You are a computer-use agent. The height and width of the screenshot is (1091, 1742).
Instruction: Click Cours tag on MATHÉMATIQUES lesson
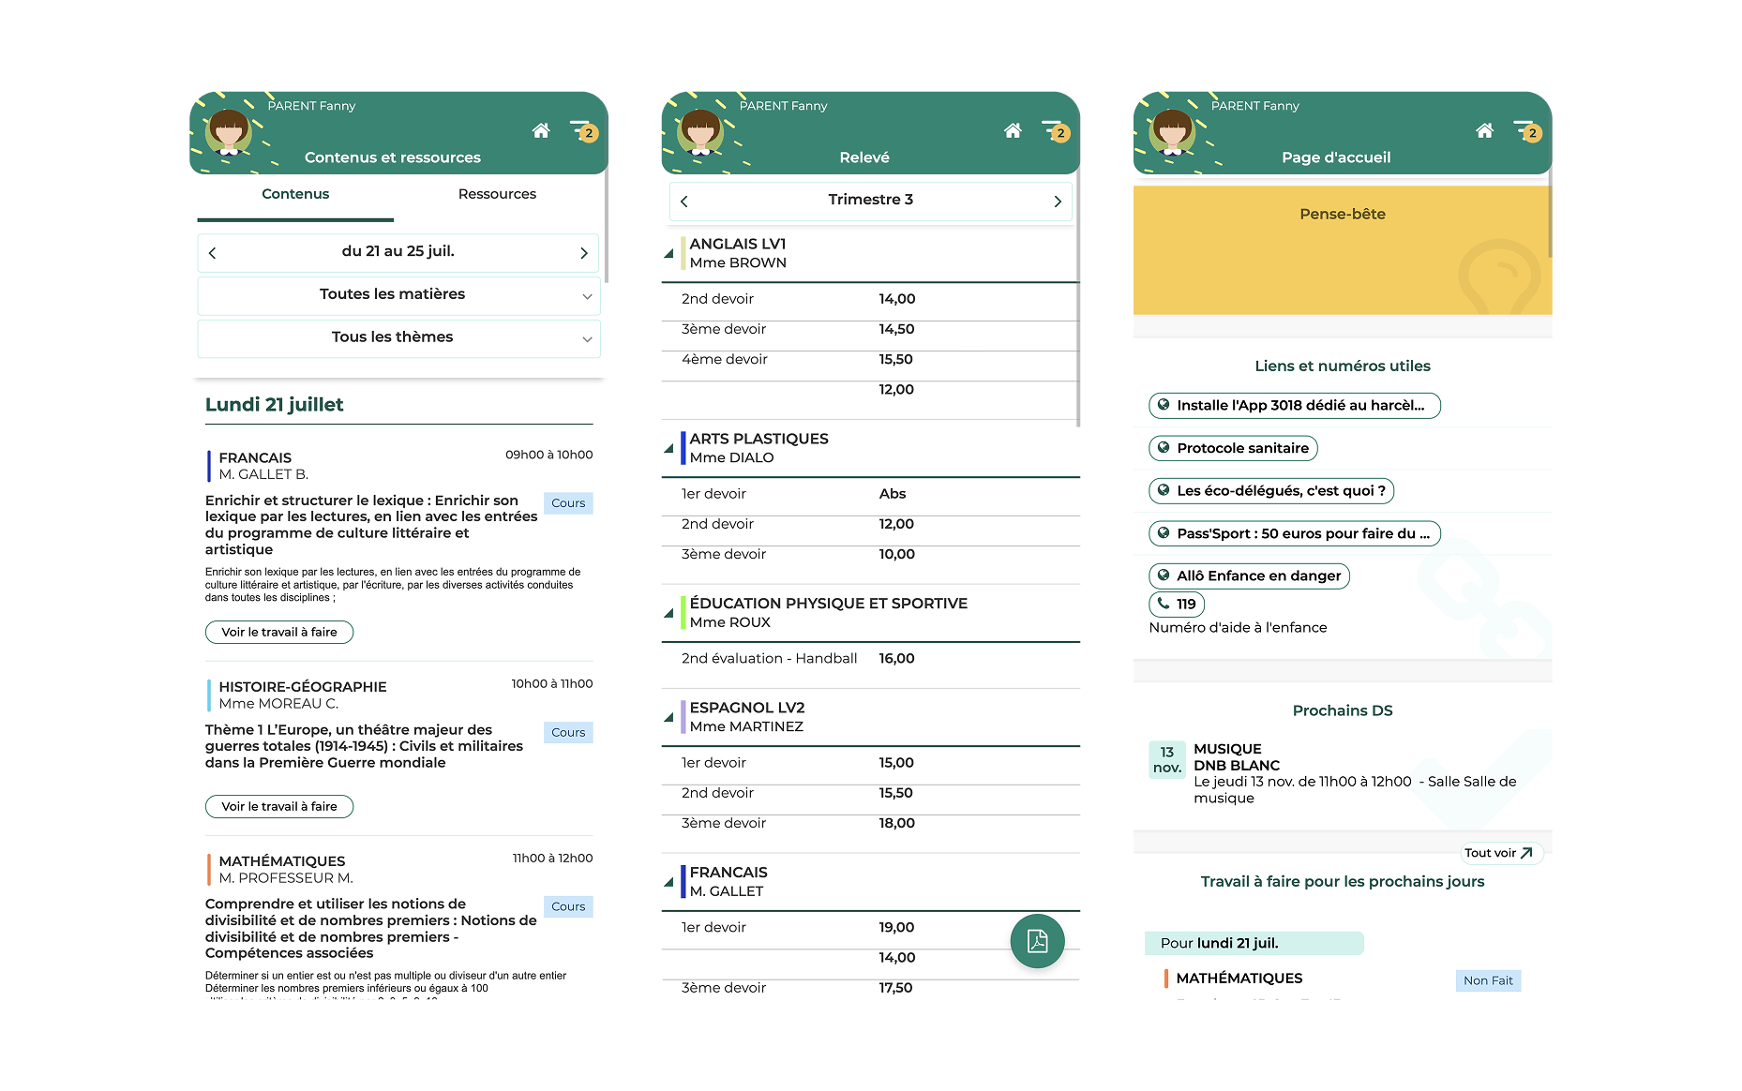568,906
